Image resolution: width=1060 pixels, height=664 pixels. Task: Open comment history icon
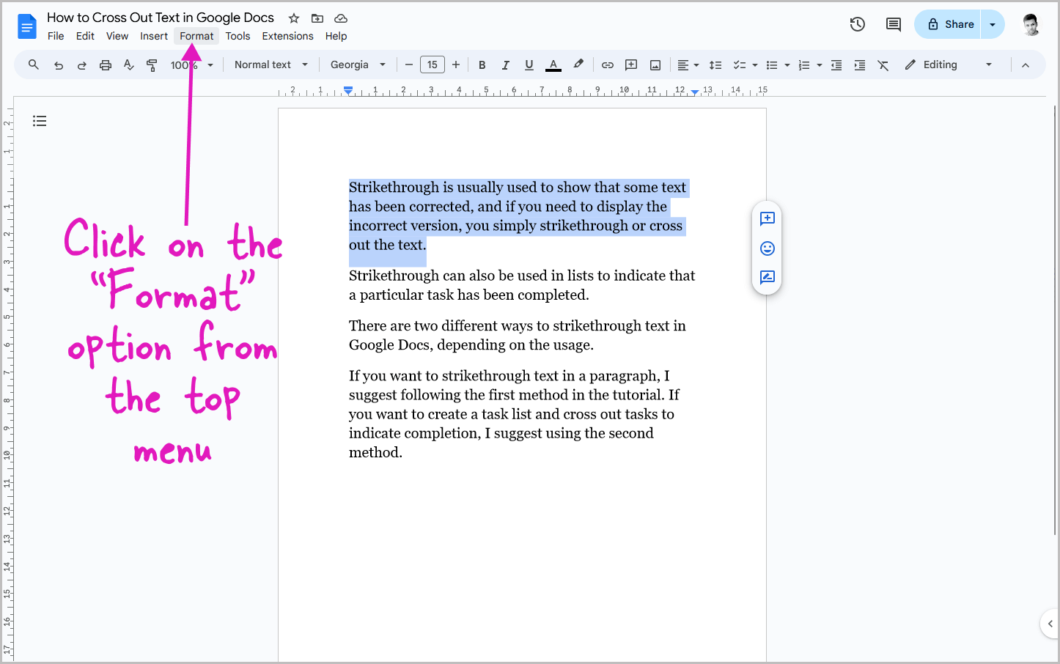pyautogui.click(x=894, y=24)
